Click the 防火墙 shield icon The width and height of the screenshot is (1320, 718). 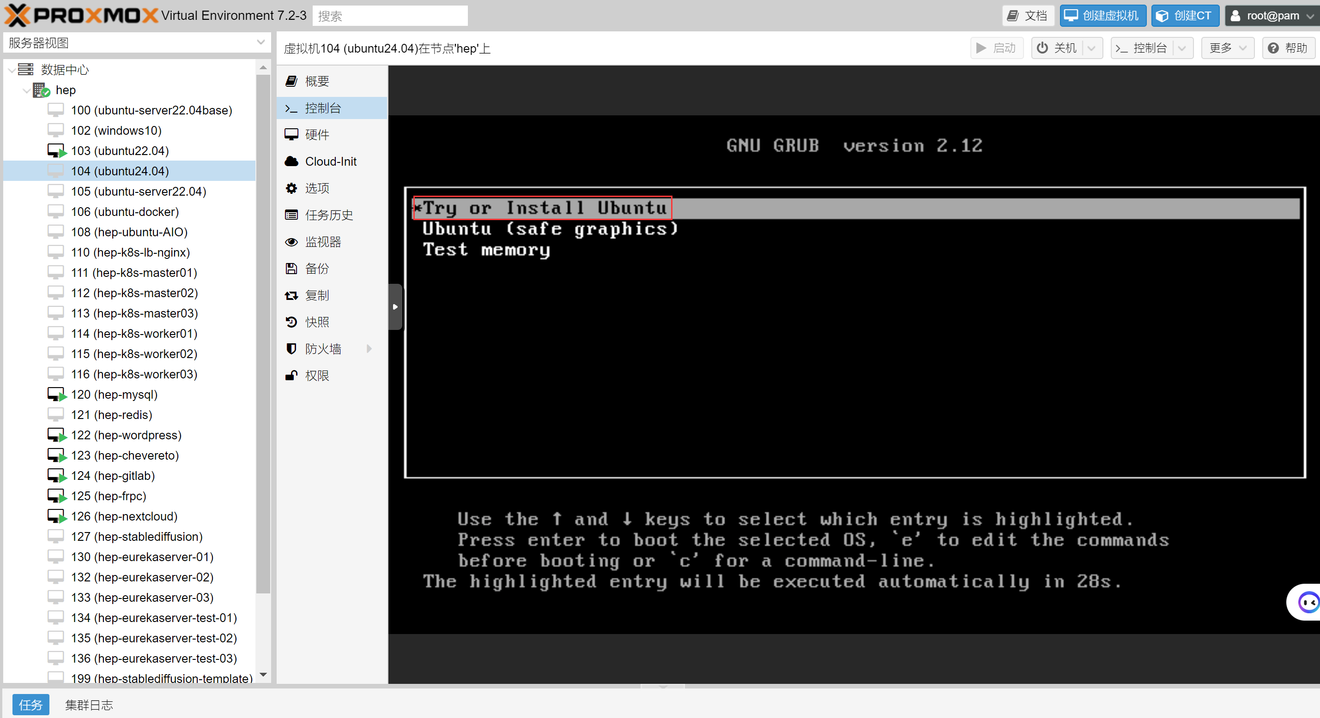pos(291,349)
